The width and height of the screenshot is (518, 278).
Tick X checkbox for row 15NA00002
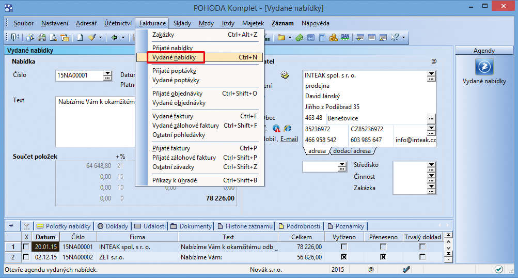coord(26,257)
